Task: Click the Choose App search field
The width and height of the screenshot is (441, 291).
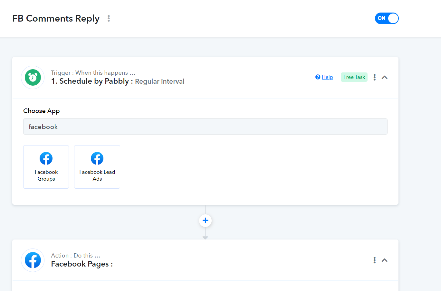Action: [x=205, y=127]
